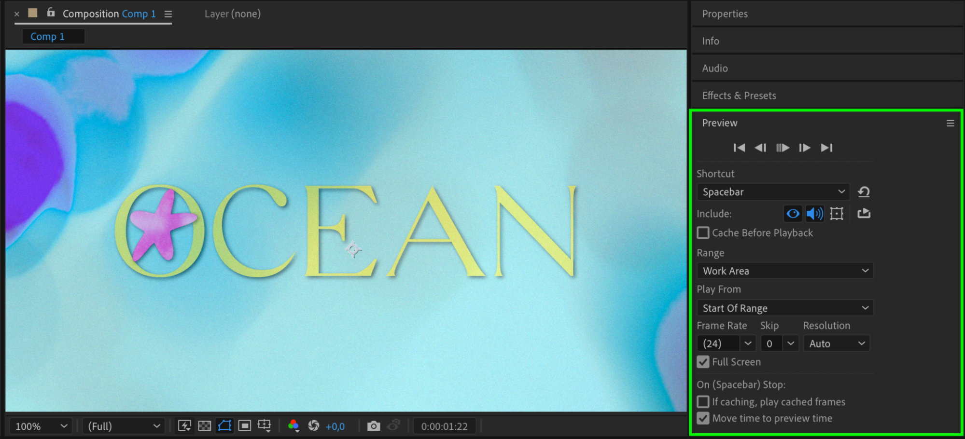The image size is (965, 439).
Task: Uncheck the Full Screen checkbox
Action: [703, 362]
